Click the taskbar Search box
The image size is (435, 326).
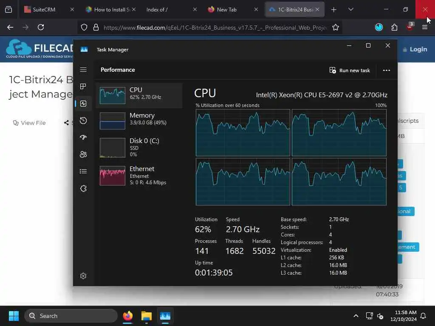tap(71, 316)
